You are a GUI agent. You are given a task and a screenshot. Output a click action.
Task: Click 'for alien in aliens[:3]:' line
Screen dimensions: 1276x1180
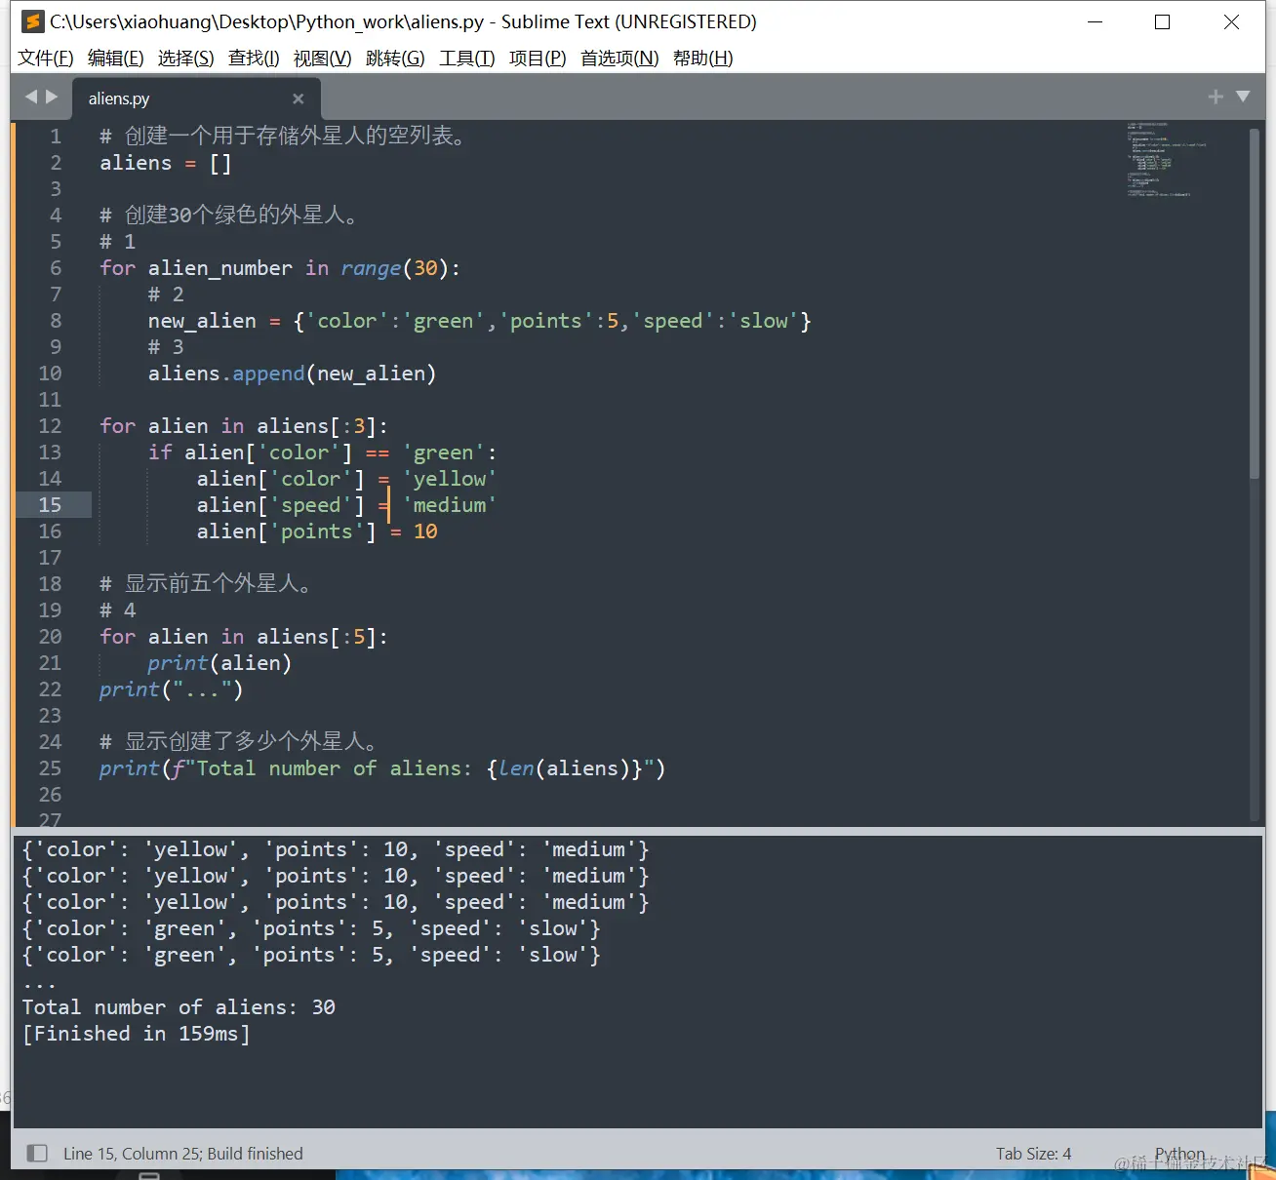click(x=244, y=426)
